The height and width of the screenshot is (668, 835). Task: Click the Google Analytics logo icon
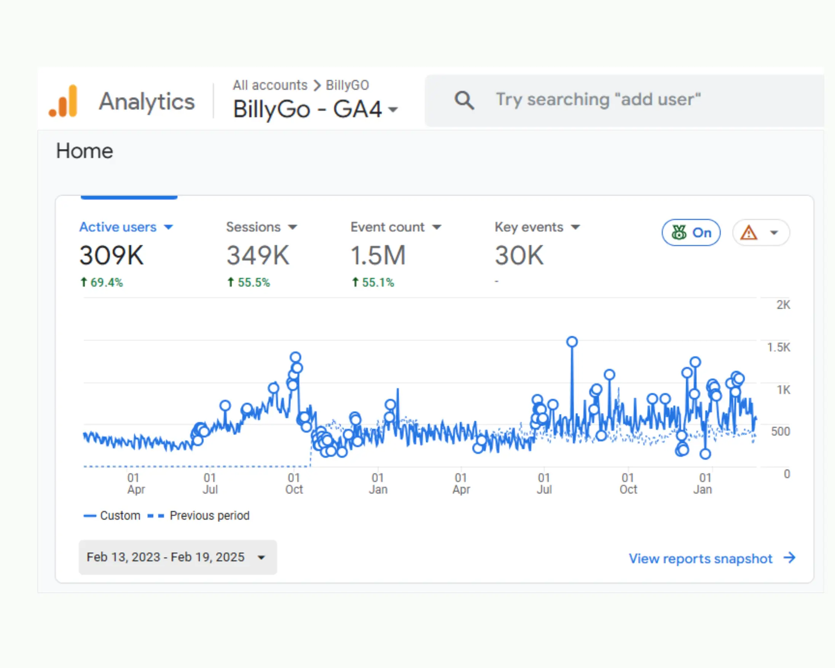63,101
